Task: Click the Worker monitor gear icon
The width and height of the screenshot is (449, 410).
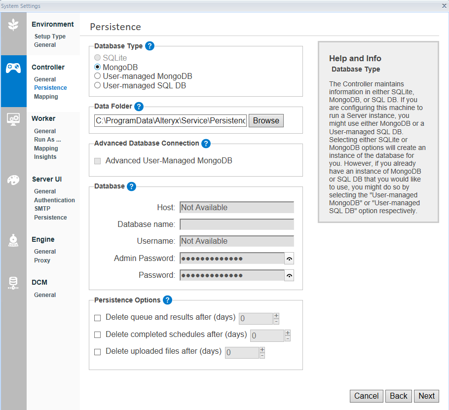Action: (13, 119)
